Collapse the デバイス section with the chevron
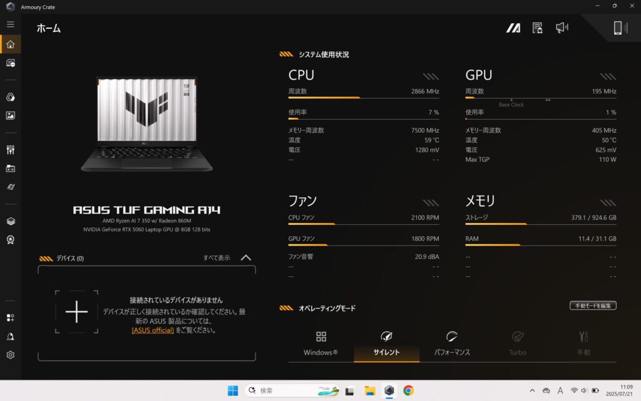 click(246, 258)
